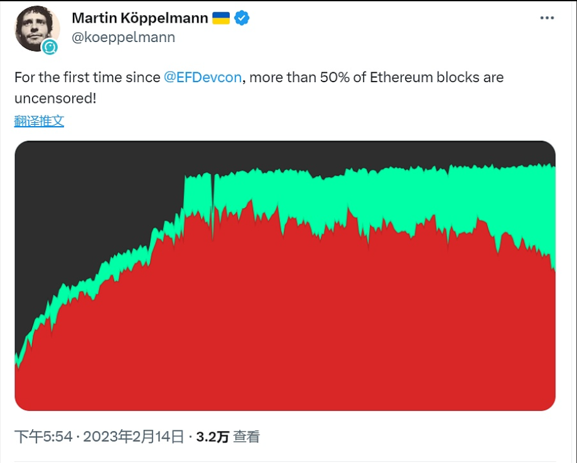Click the teal affiliation badge on avatar
Image resolution: width=577 pixels, height=463 pixels.
pos(50,46)
